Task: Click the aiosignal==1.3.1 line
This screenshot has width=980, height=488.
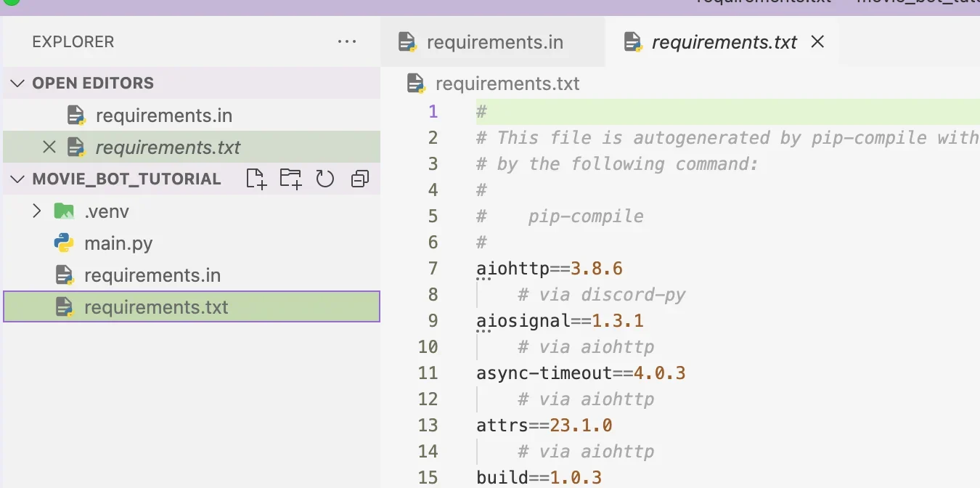Action: coord(560,321)
